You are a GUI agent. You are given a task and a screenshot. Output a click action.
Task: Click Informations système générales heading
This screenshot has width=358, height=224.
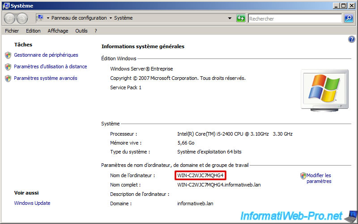click(143, 46)
